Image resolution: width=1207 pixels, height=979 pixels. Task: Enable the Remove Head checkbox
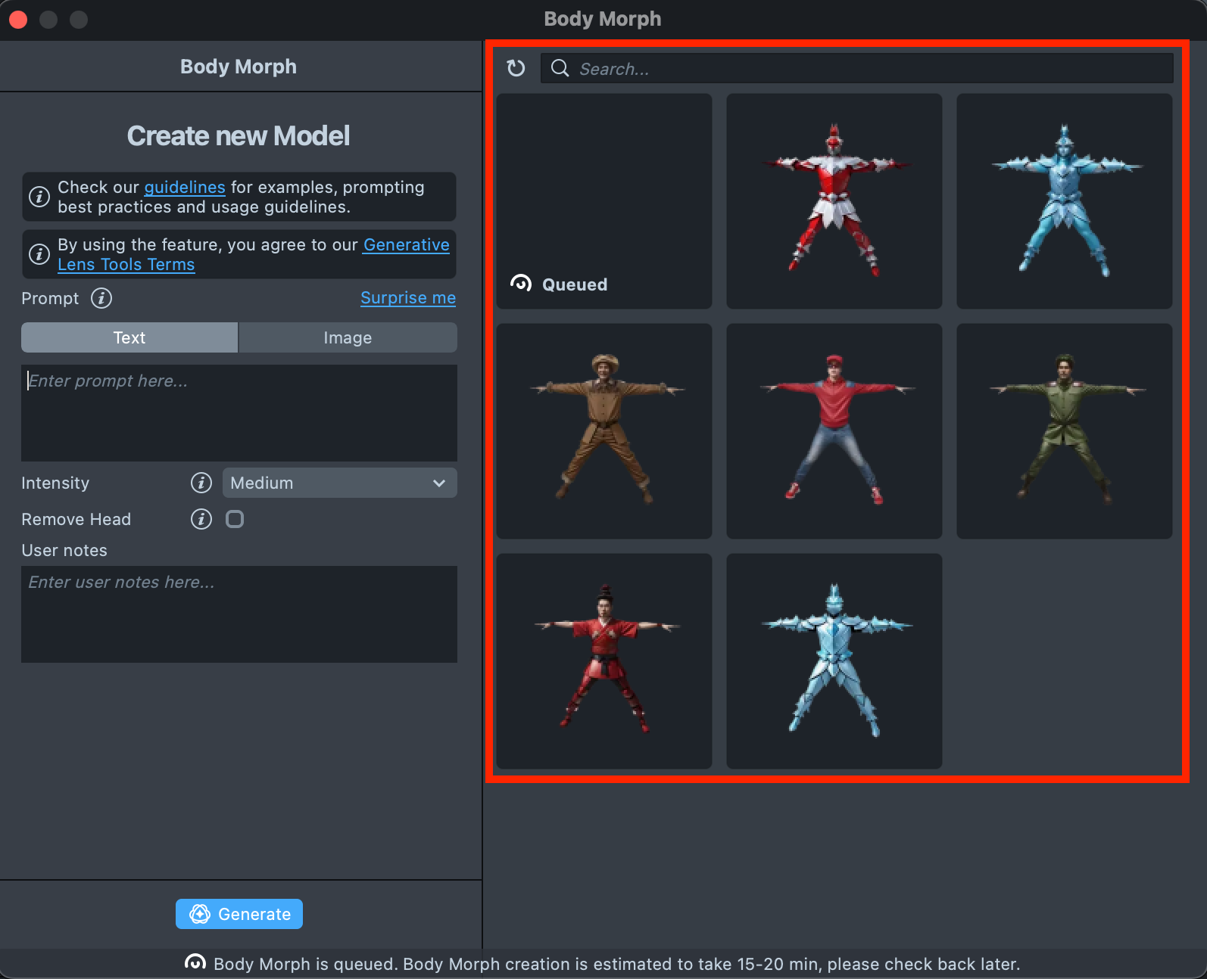click(235, 519)
